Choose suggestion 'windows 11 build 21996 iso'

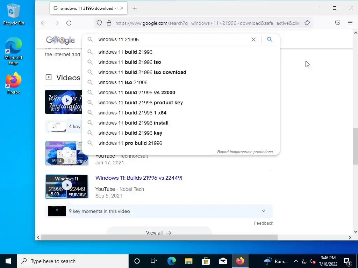pos(181,62)
